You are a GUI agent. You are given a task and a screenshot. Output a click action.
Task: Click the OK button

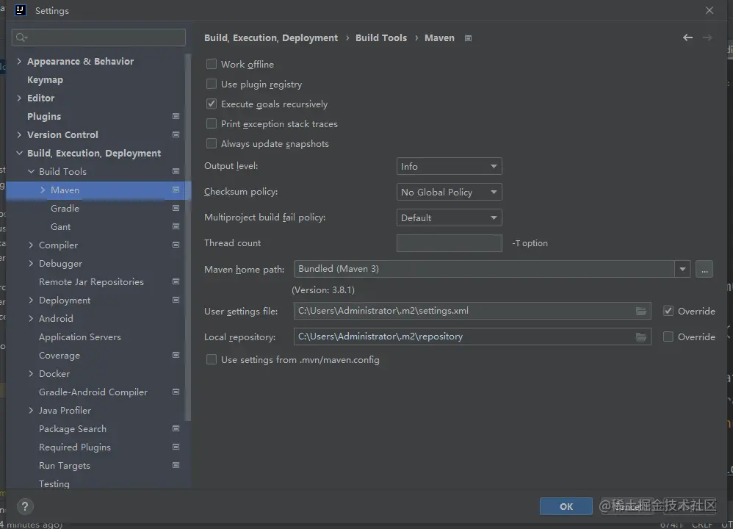coord(566,506)
